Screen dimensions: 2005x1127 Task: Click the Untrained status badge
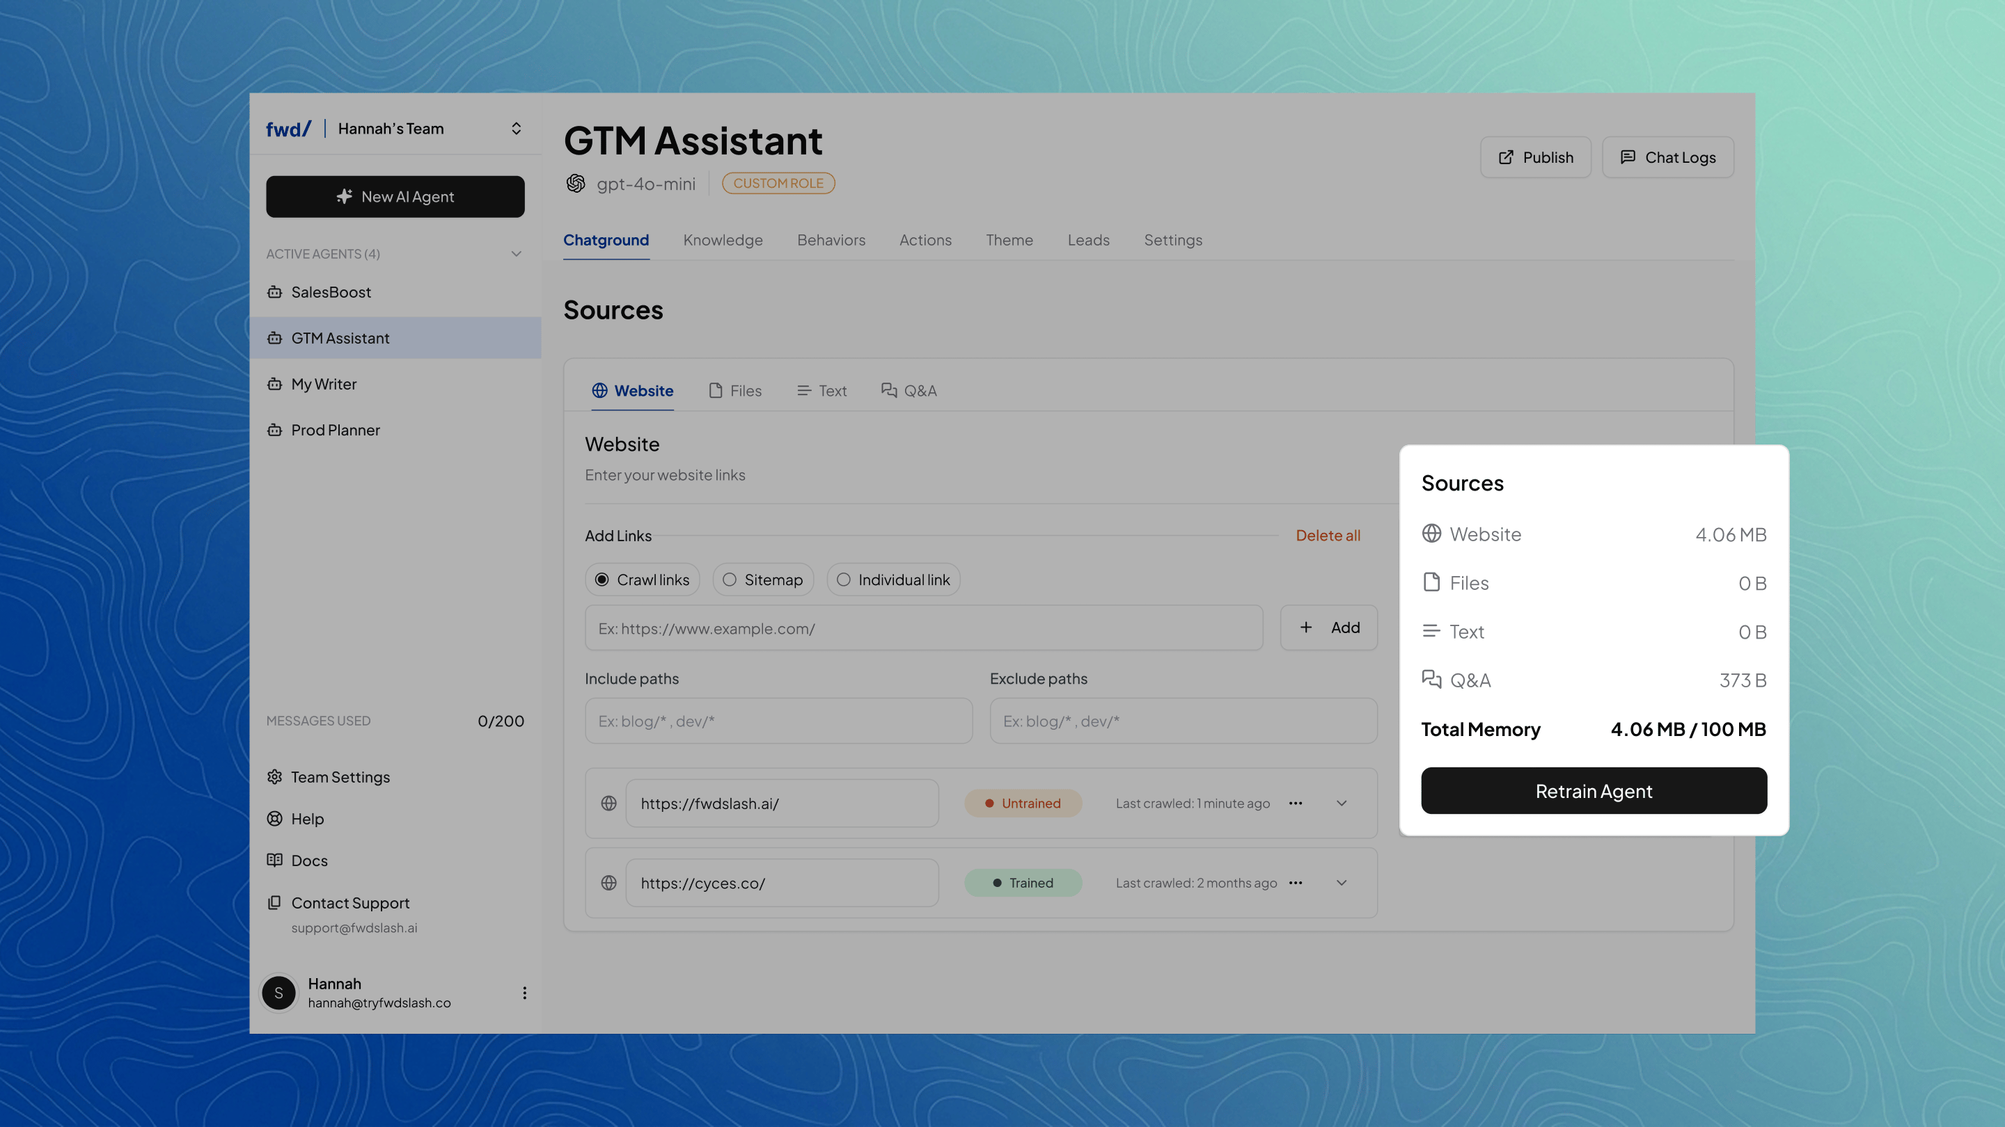(1023, 804)
